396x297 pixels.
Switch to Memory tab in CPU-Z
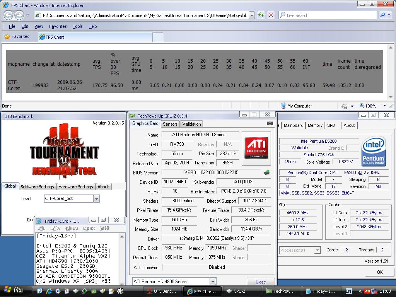pyautogui.click(x=315, y=125)
